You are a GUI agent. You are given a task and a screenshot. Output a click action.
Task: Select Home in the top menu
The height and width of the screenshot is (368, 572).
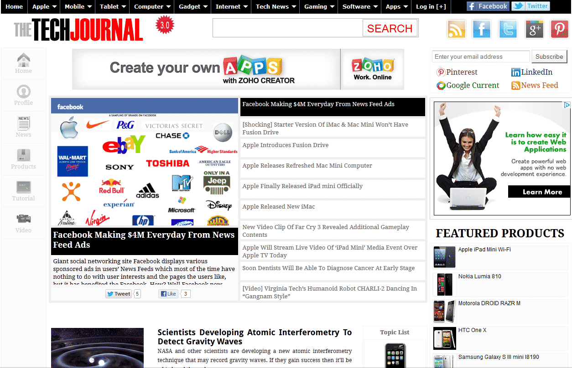point(14,6)
